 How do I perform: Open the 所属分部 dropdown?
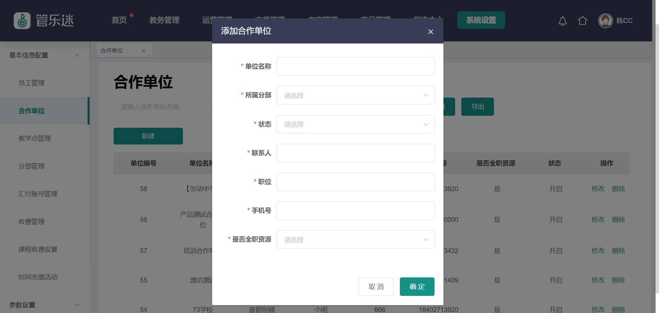355,96
